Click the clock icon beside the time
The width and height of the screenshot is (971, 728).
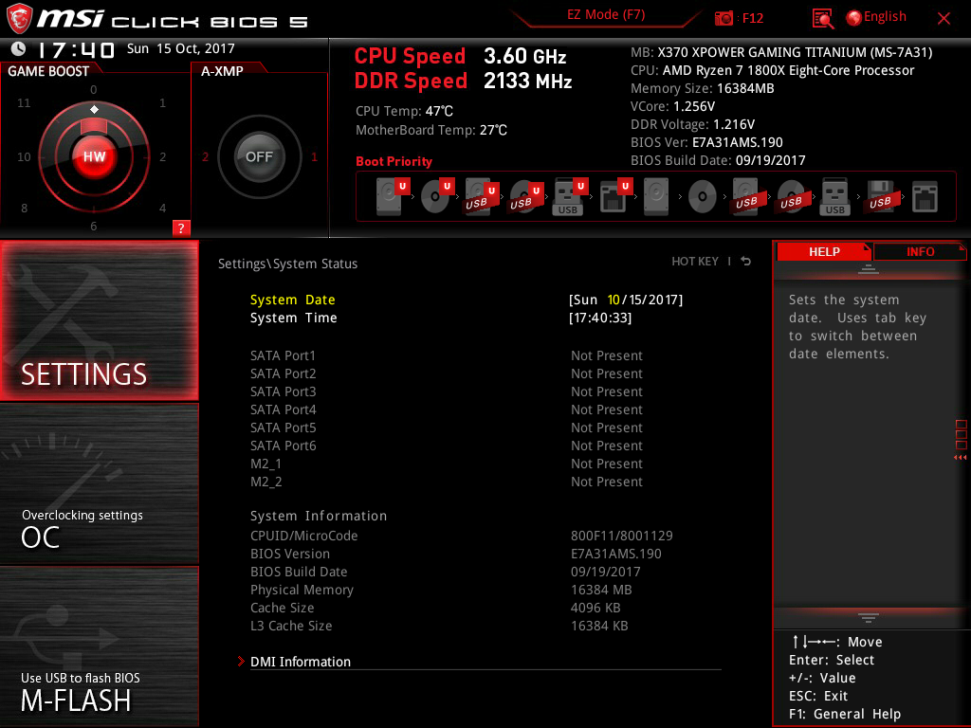[x=19, y=48]
